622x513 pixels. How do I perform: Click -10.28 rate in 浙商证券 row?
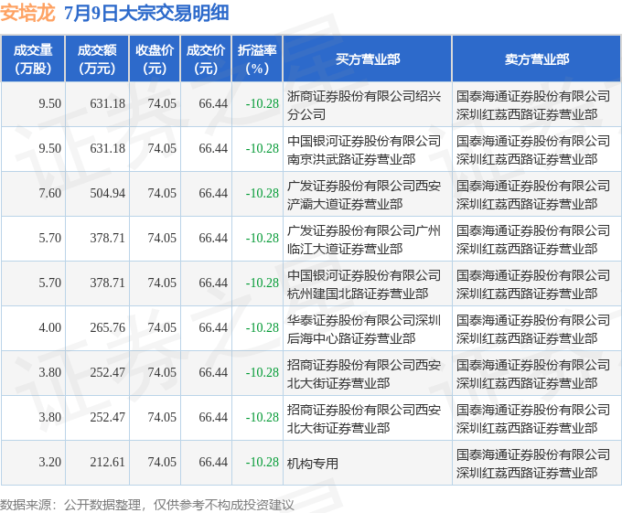coord(263,104)
